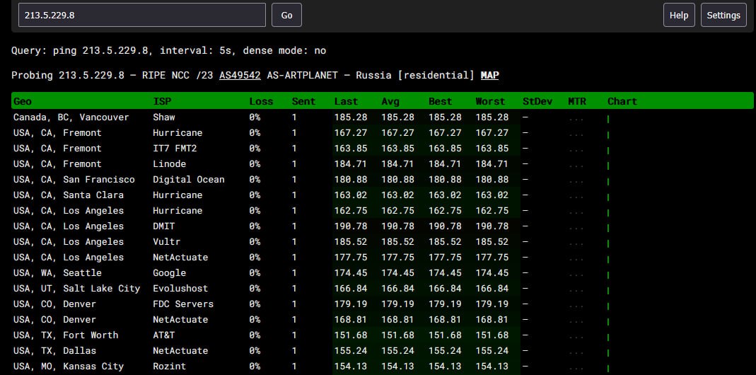Image resolution: width=756 pixels, height=375 pixels.
Task: Click the Digital Ocean ISP cell
Action: tap(189, 180)
